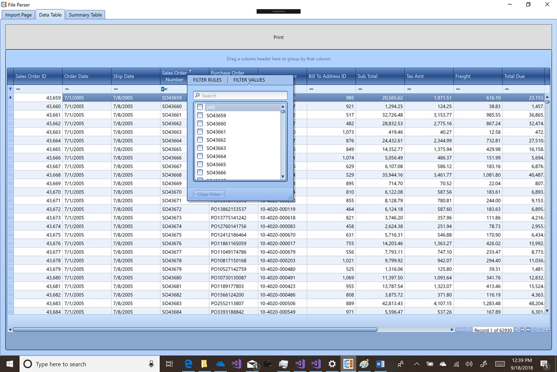557x372 pixels.
Task: Open Word from the taskbar
Action: [380, 363]
